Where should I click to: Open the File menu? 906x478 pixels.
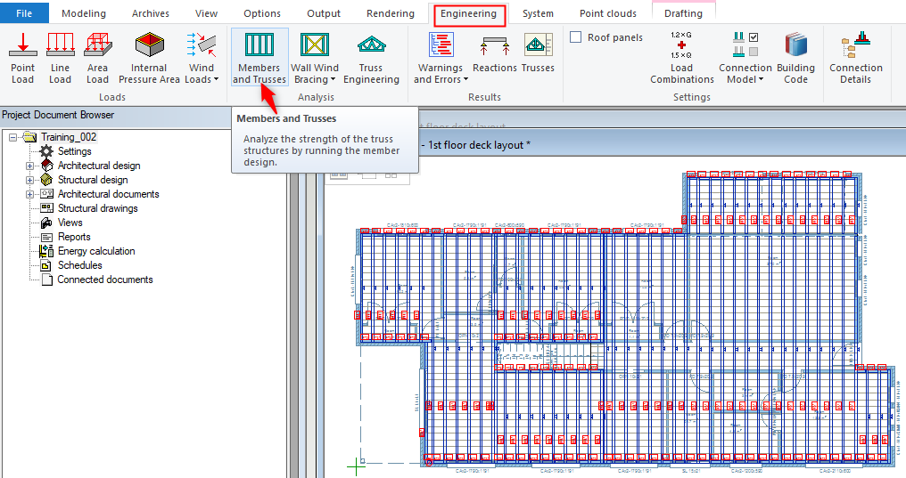pyautogui.click(x=24, y=13)
